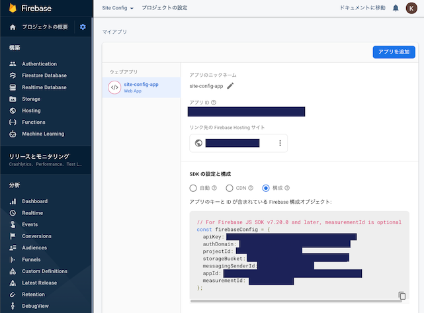Click the Funnels icon
424x313 pixels.
click(13, 259)
